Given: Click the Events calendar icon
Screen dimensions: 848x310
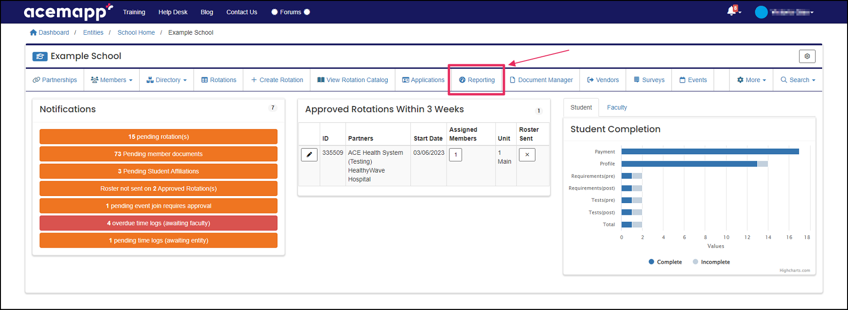Looking at the screenshot, I should 683,80.
